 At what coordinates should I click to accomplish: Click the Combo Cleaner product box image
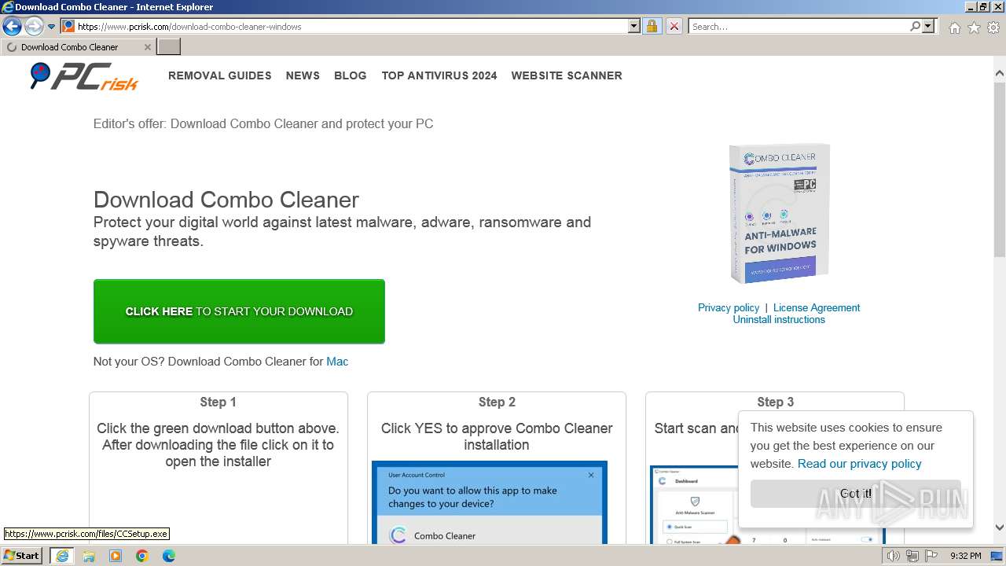779,213
